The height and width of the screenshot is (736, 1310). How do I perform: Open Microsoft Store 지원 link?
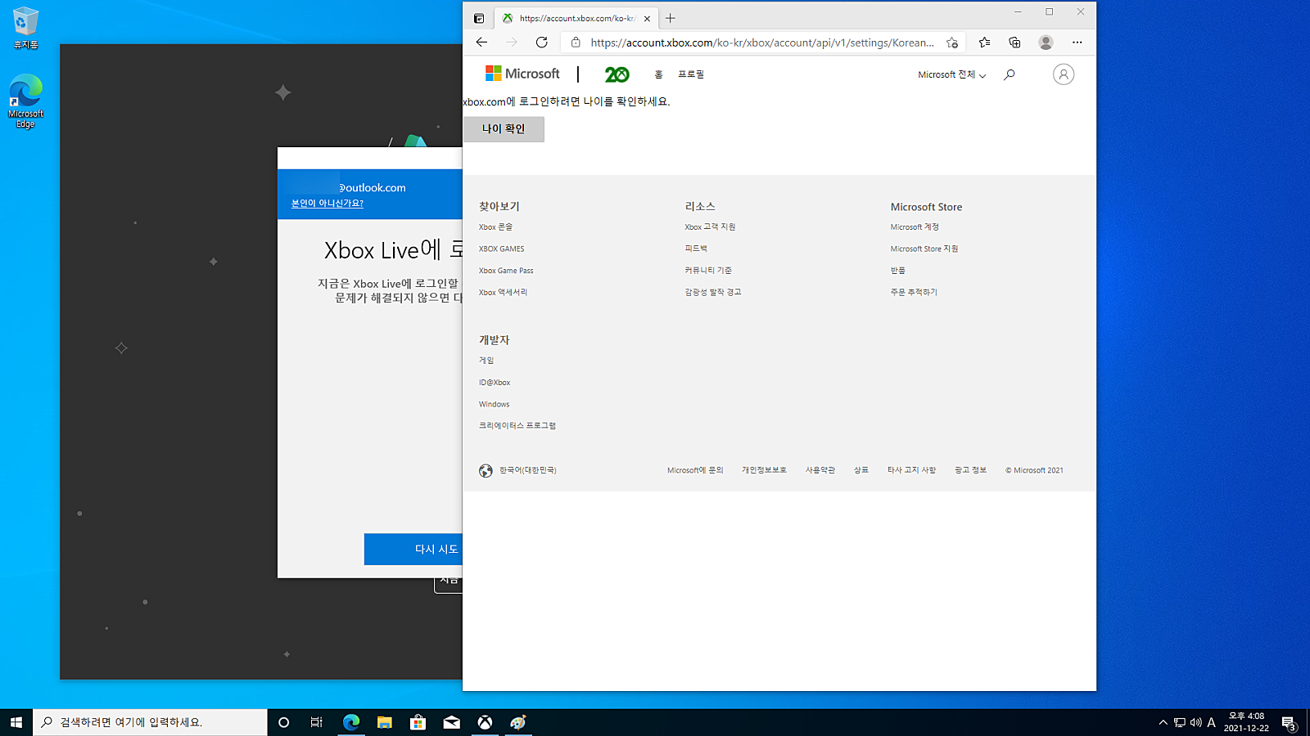point(924,249)
